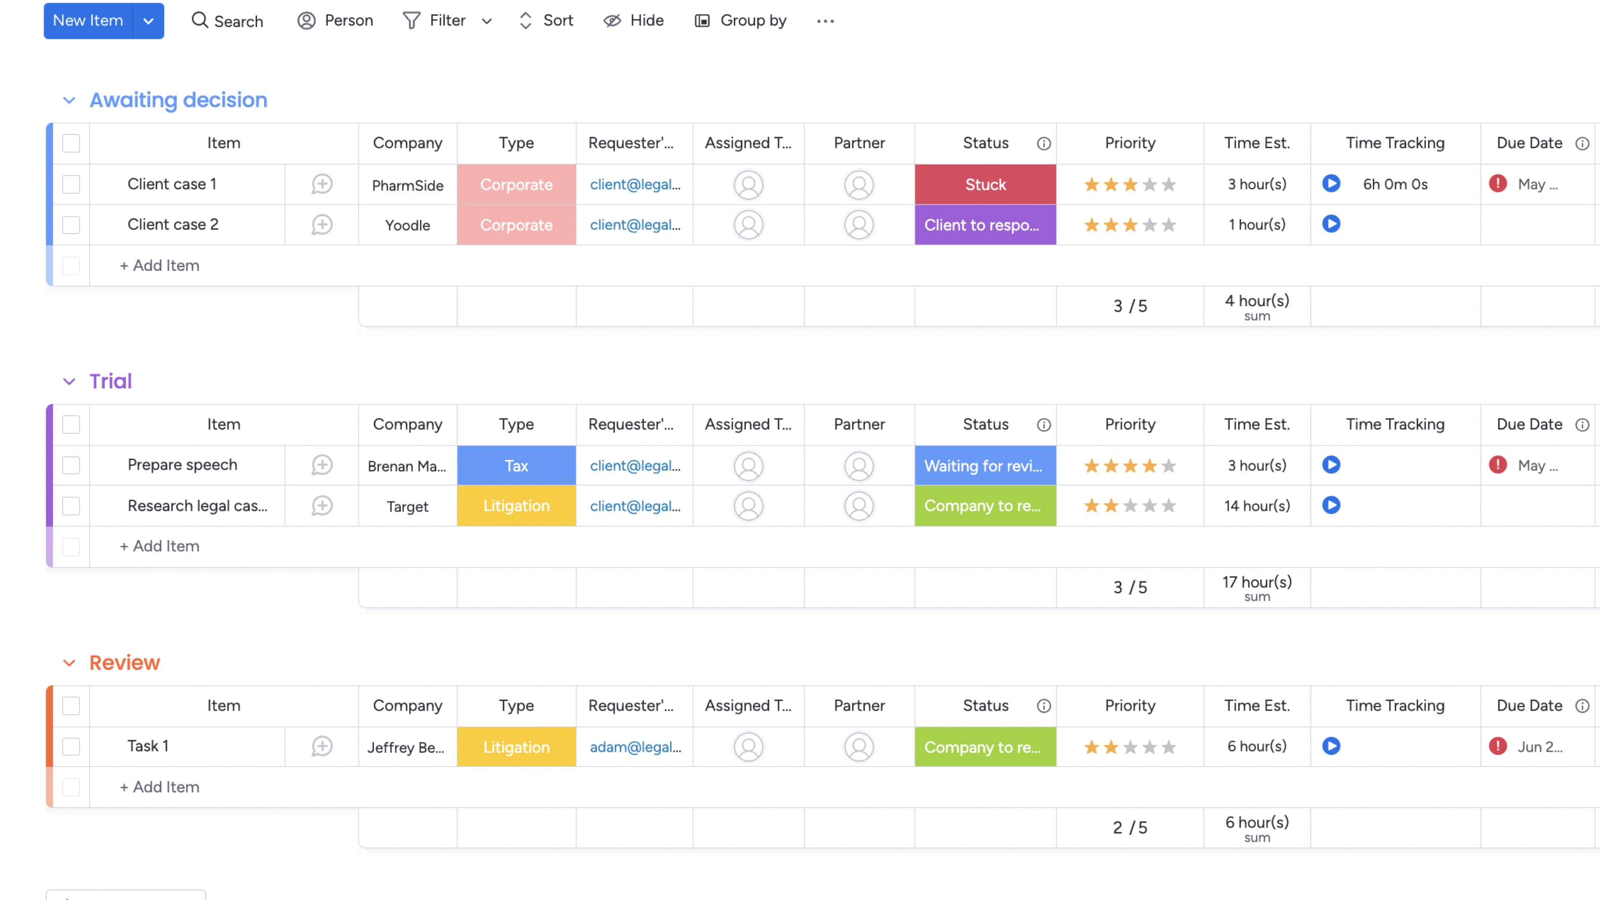The image size is (1600, 900).
Task: Click the New Item button
Action: click(x=88, y=21)
